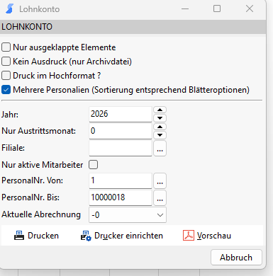Open Filiale lookup with ellipsis button

(160, 149)
